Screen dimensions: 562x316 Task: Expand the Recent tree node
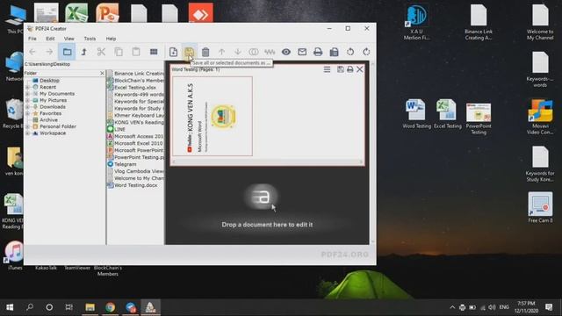point(27,87)
